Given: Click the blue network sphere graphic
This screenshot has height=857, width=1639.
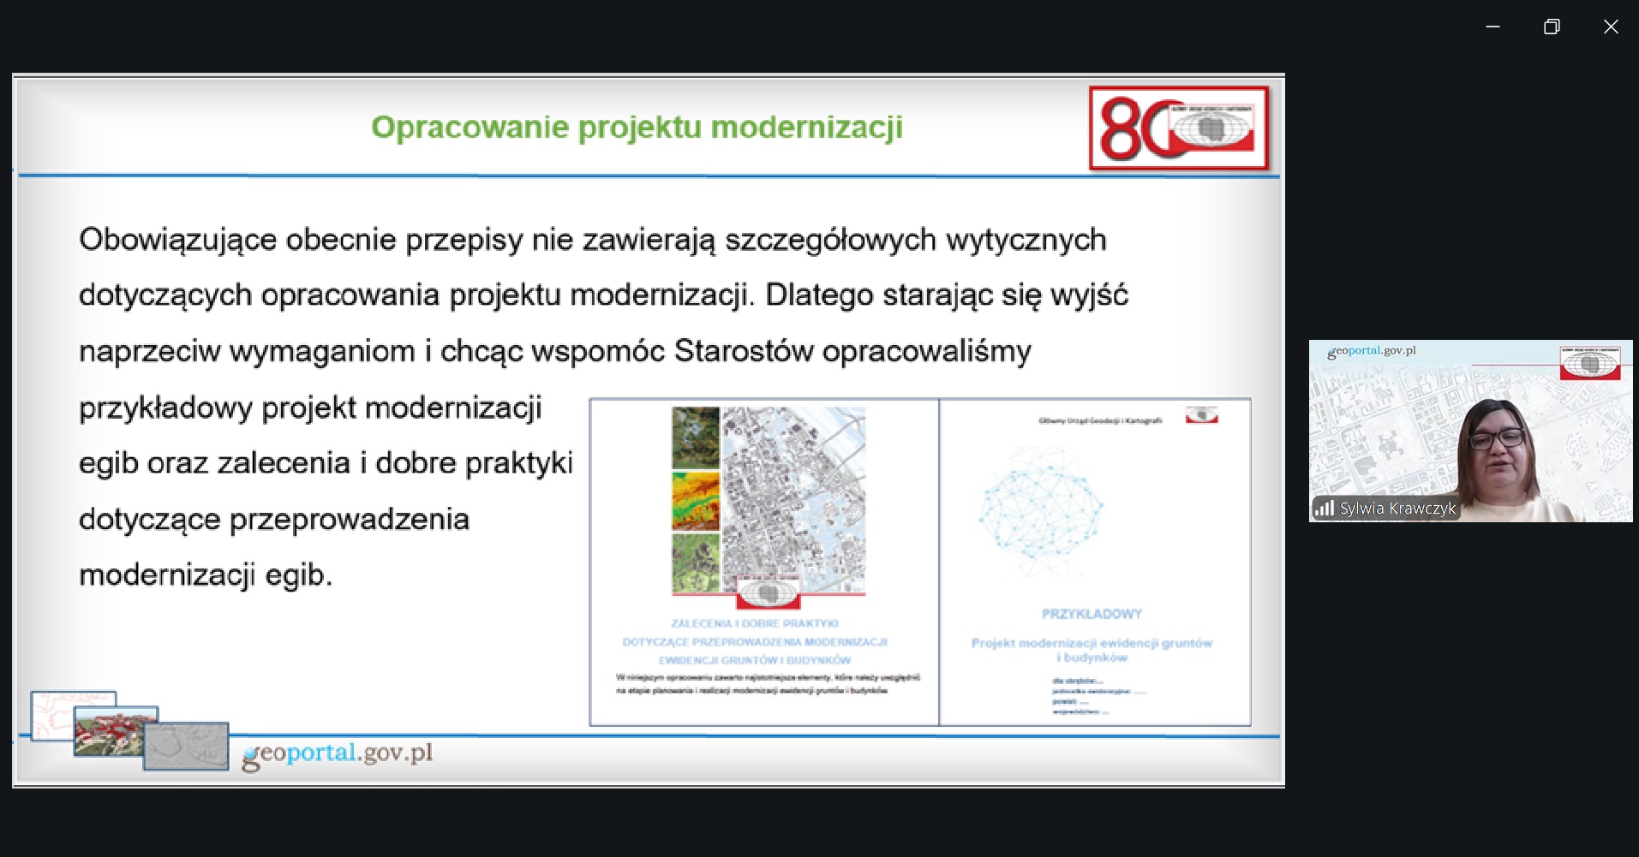Looking at the screenshot, I should (x=1040, y=509).
